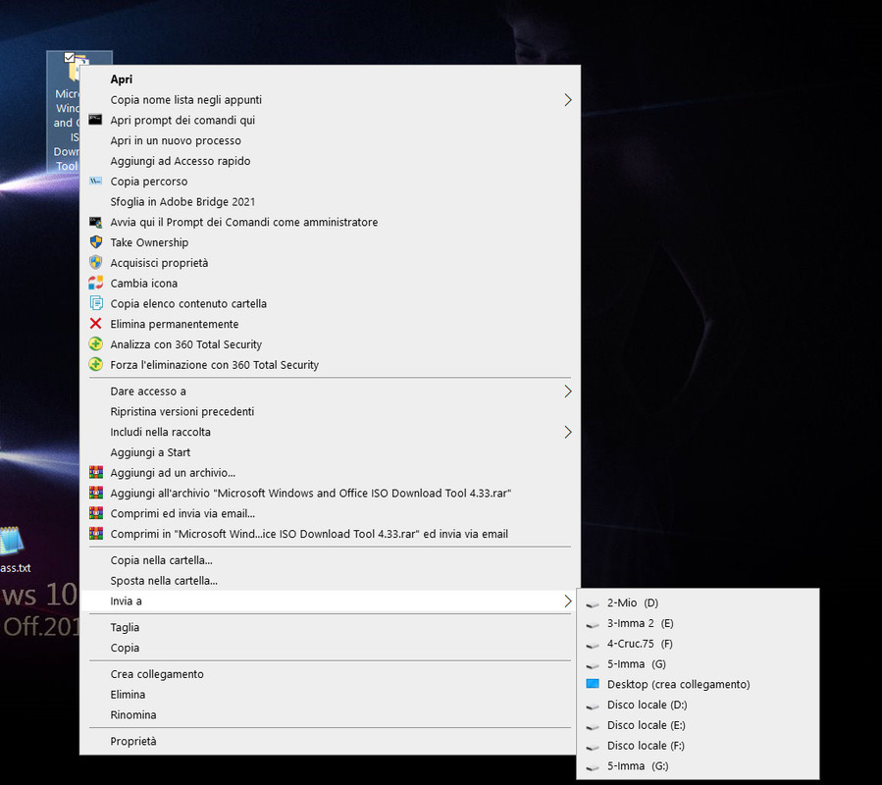Screen dimensions: 882x785
Task: Click the document icon beside Copia elenco contenuto cartella
Action: (x=96, y=303)
